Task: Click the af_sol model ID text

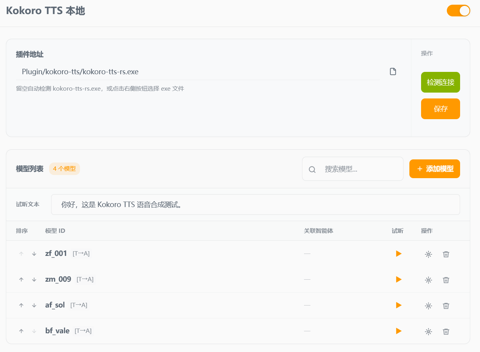Action: [x=55, y=305]
